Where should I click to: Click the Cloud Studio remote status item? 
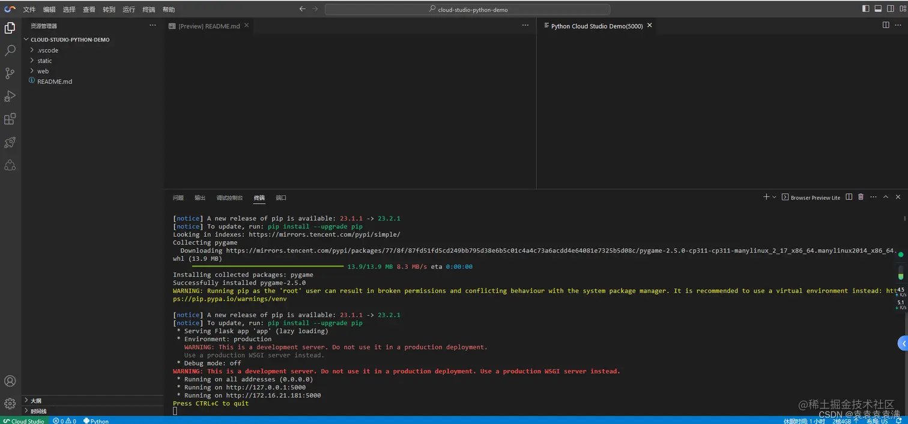tap(24, 420)
